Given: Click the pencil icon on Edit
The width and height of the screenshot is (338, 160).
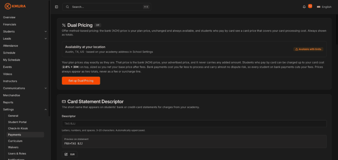Looking at the screenshot, I should 66,154.
